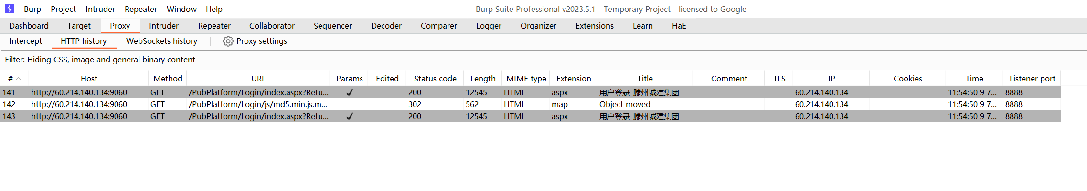The width and height of the screenshot is (1087, 191).
Task: Sort by the Listener port column header
Action: (1032, 79)
